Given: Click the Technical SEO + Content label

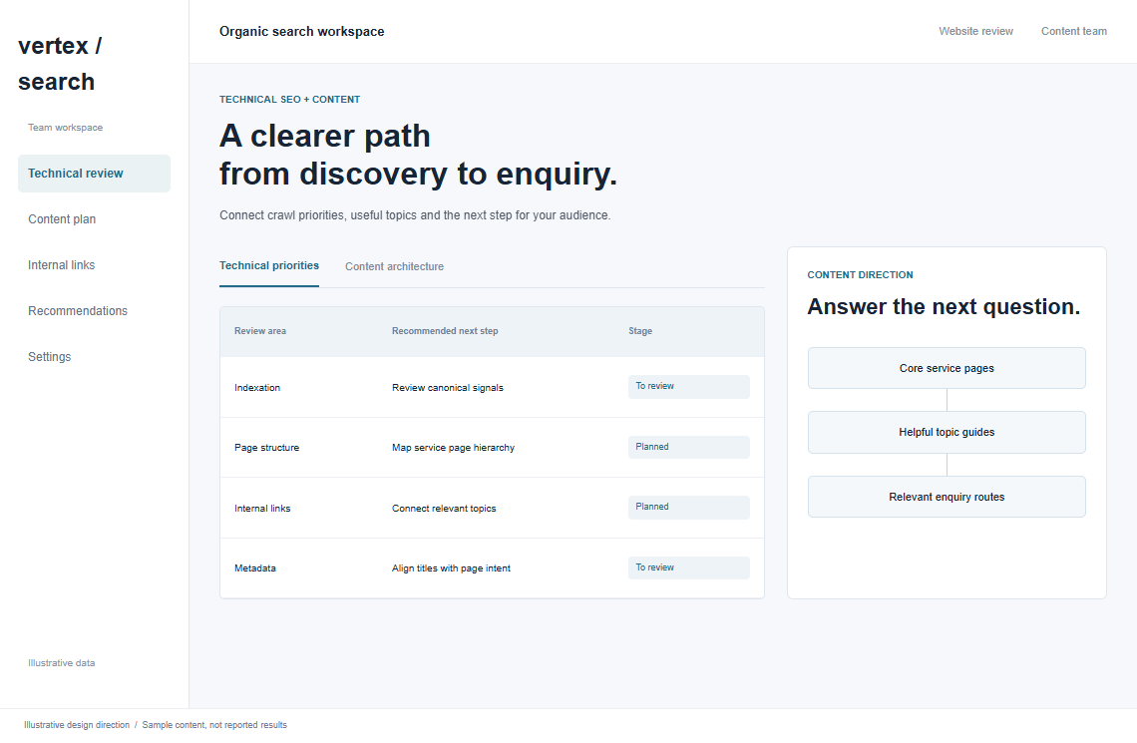Looking at the screenshot, I should [290, 100].
